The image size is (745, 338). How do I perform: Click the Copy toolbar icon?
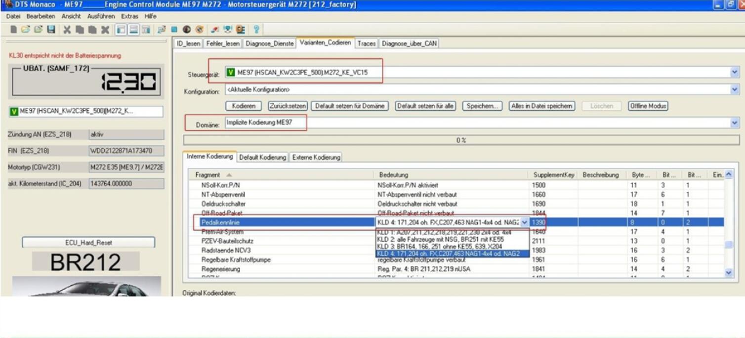80,30
